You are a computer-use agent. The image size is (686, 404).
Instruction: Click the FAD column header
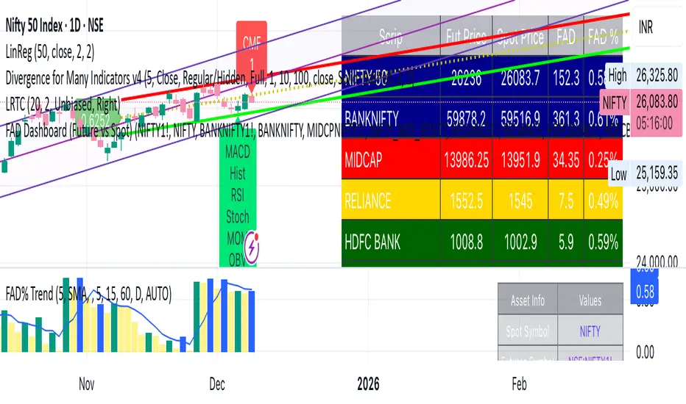[x=566, y=37]
